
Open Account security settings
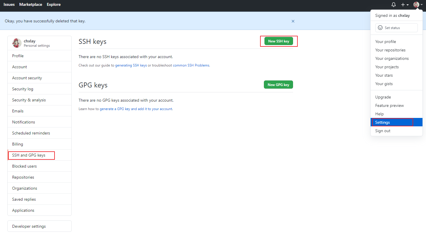click(39, 78)
